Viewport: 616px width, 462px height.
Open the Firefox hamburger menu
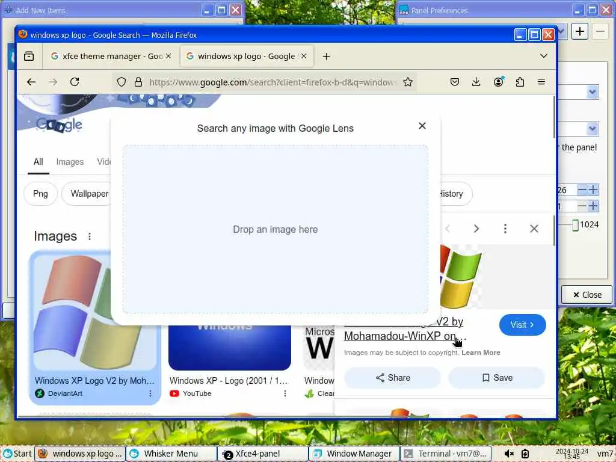click(x=541, y=82)
